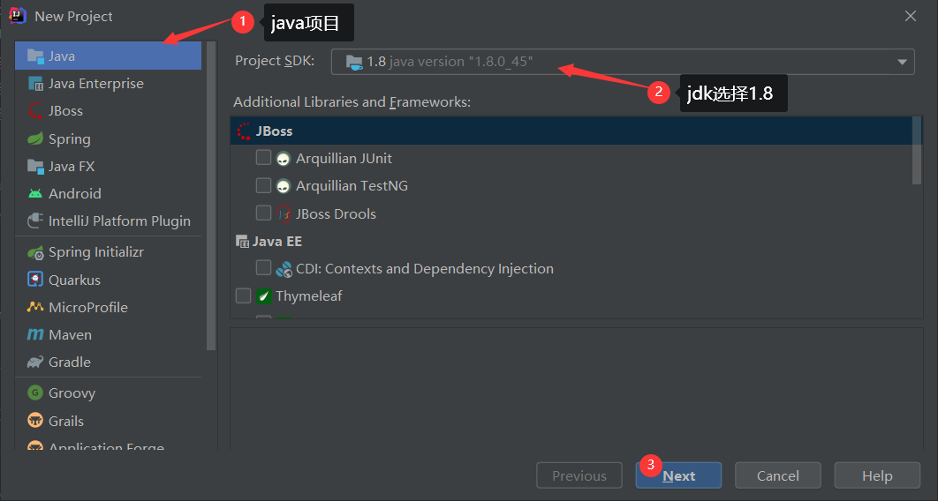Click the Thymeleaf green leaf icon

264,296
